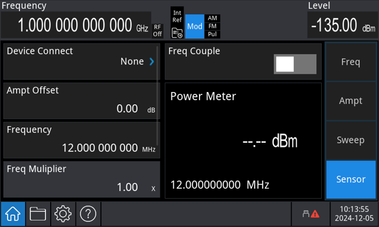Image resolution: width=379 pixels, height=227 pixels.
Task: Open the Home screen icon
Action: [13, 214]
